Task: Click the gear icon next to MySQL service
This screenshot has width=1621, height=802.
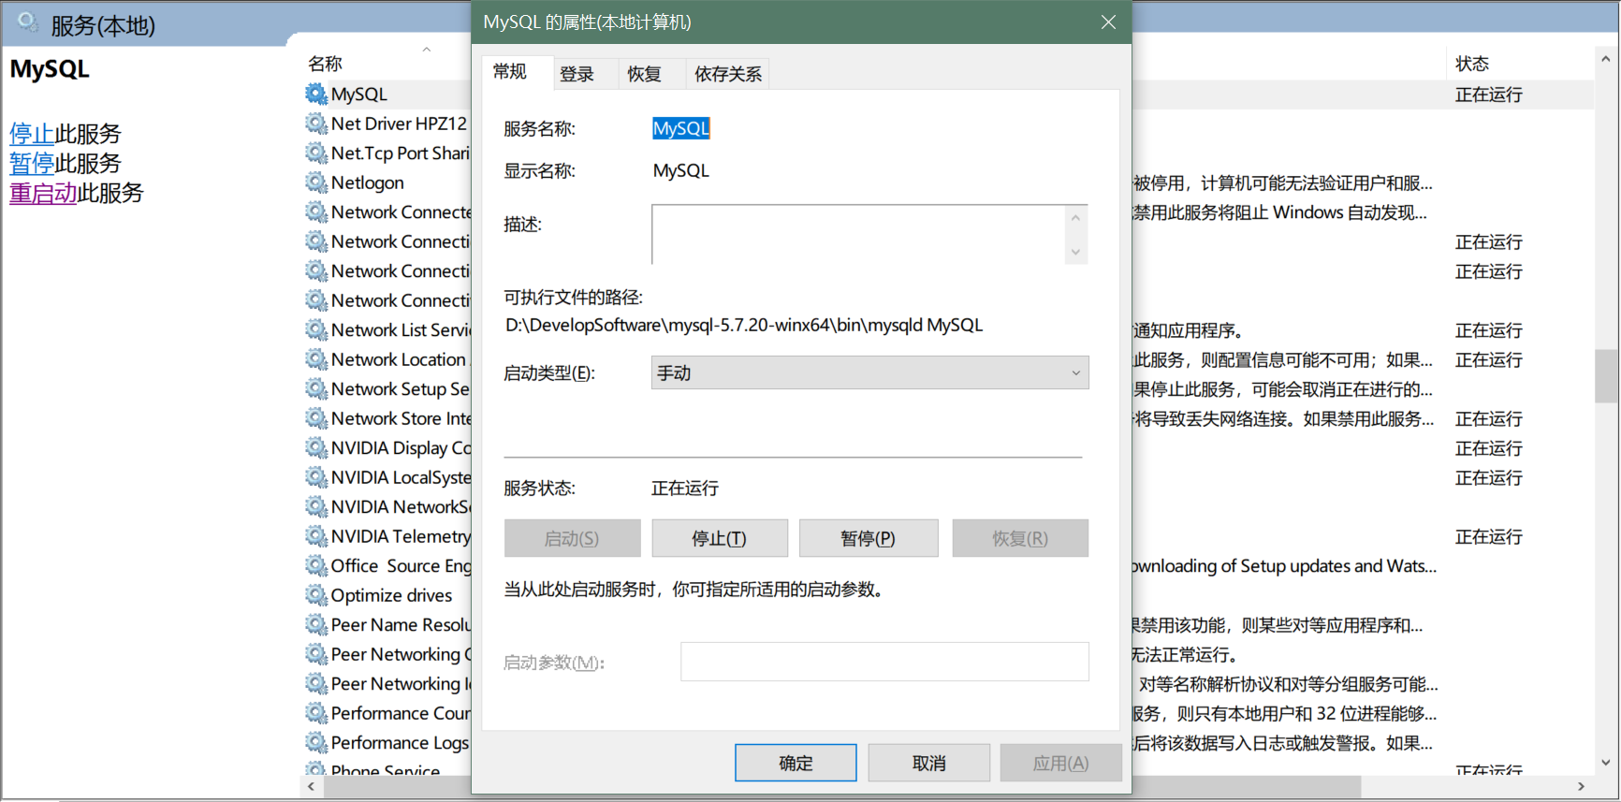Action: [x=316, y=94]
